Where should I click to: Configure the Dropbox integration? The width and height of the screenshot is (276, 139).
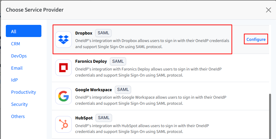pyautogui.click(x=256, y=40)
